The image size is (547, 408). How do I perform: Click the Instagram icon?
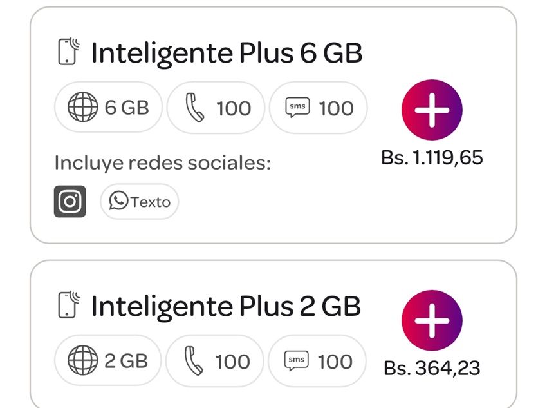click(70, 202)
